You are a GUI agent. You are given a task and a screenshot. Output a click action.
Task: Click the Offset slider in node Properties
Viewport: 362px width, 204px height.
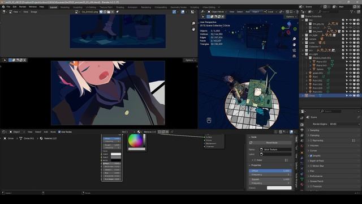point(270,171)
